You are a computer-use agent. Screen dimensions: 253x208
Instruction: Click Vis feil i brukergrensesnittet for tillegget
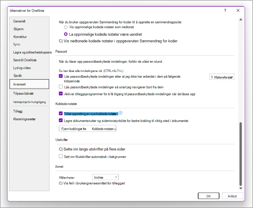[92, 183]
